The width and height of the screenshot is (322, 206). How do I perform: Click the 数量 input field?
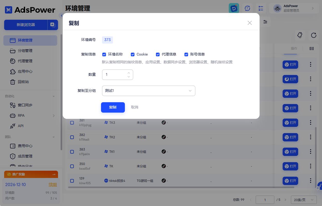[x=118, y=75]
